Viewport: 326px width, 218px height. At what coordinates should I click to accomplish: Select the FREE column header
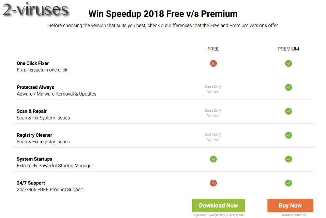click(x=213, y=49)
